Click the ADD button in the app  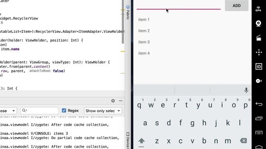pos(236,5)
